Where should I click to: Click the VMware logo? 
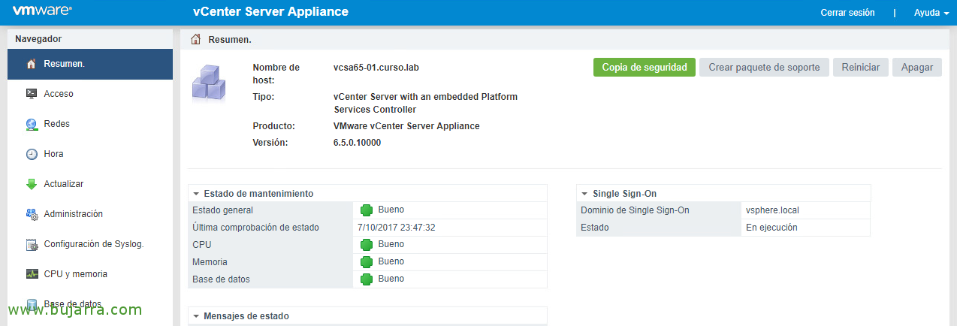42,12
